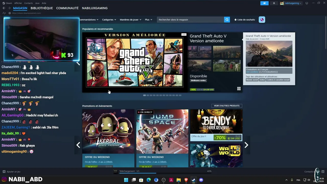The image size is (327, 184).
Task: Switch to the BIBLIOTHÈQUE tab
Action: point(42,8)
